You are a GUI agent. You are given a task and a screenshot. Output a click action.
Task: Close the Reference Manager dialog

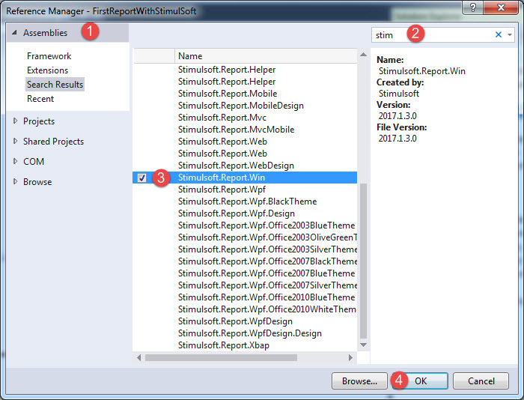[501, 7]
